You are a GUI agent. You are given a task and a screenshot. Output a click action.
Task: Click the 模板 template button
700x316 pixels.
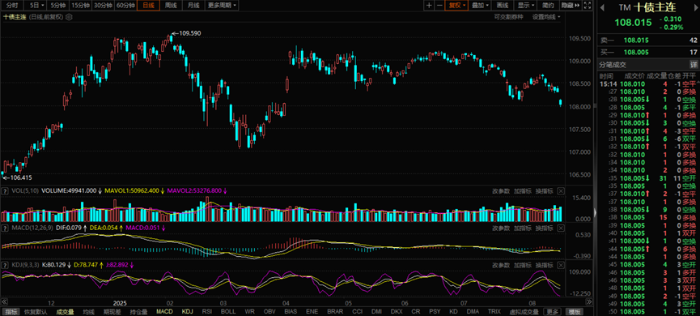[574, 311]
